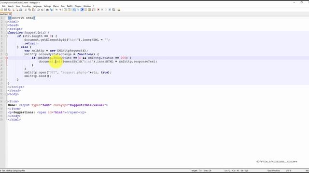Collapse the if (str.length == 0) fold marker
309x173 pixels.
(6, 36)
